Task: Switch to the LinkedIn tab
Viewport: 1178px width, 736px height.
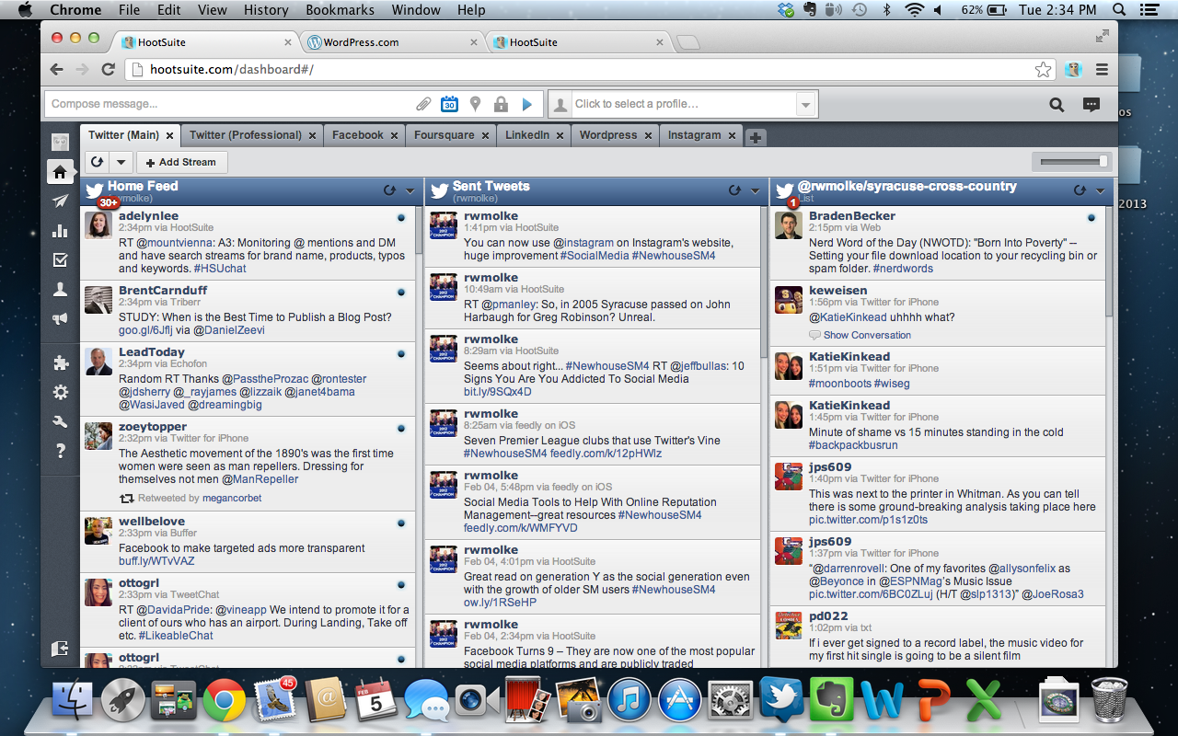Action: pos(527,135)
